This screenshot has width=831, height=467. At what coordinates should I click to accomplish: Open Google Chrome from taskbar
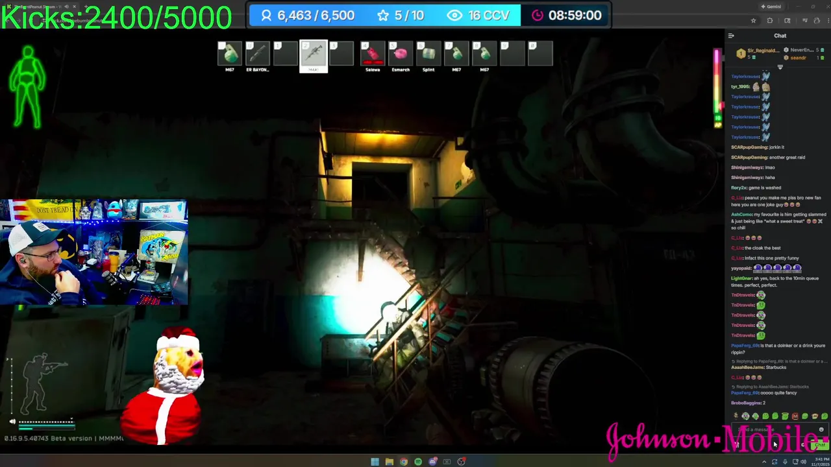[403, 462]
